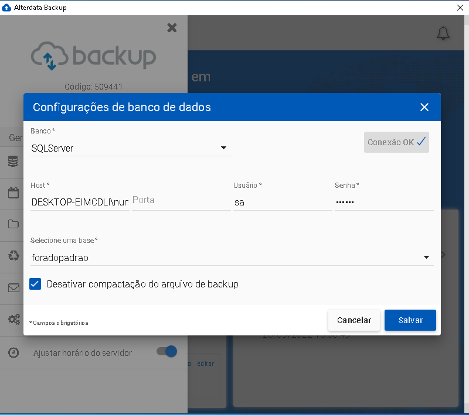The width and height of the screenshot is (469, 415).
Task: Close the Configurações de banco de dados dialog
Action: [424, 107]
